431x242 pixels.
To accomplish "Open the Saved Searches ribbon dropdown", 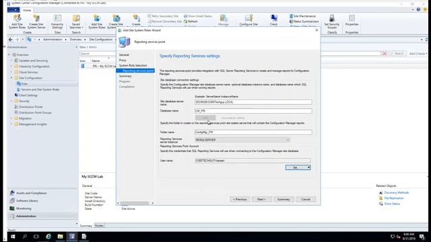I will (x=76, y=22).
